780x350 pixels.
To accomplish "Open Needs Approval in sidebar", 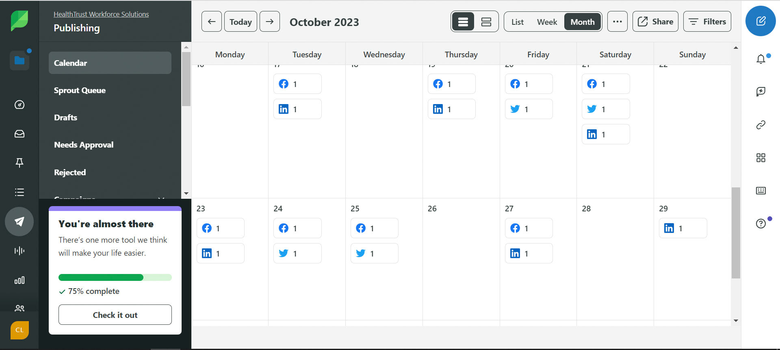I will 84,145.
